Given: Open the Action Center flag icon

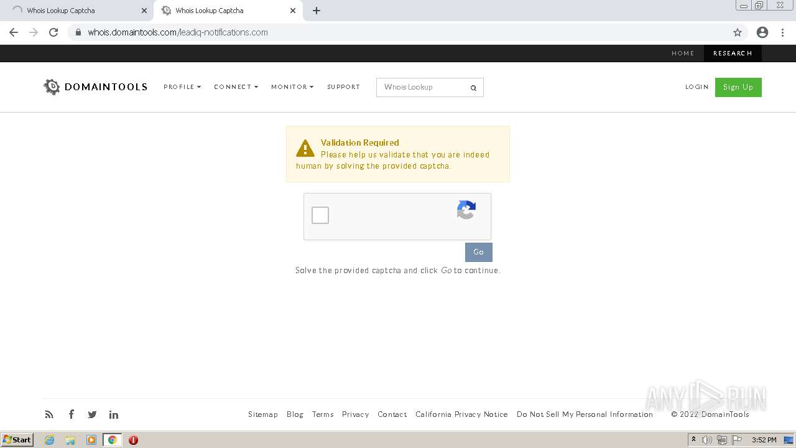Looking at the screenshot, I should 737,440.
